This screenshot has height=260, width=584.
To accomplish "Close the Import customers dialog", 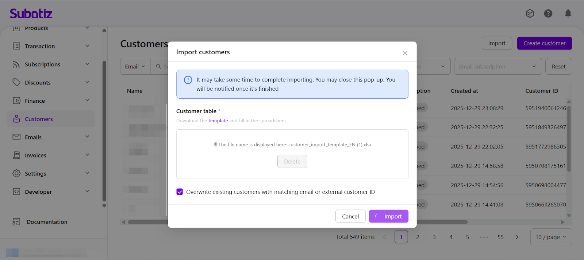I will 405,53.
